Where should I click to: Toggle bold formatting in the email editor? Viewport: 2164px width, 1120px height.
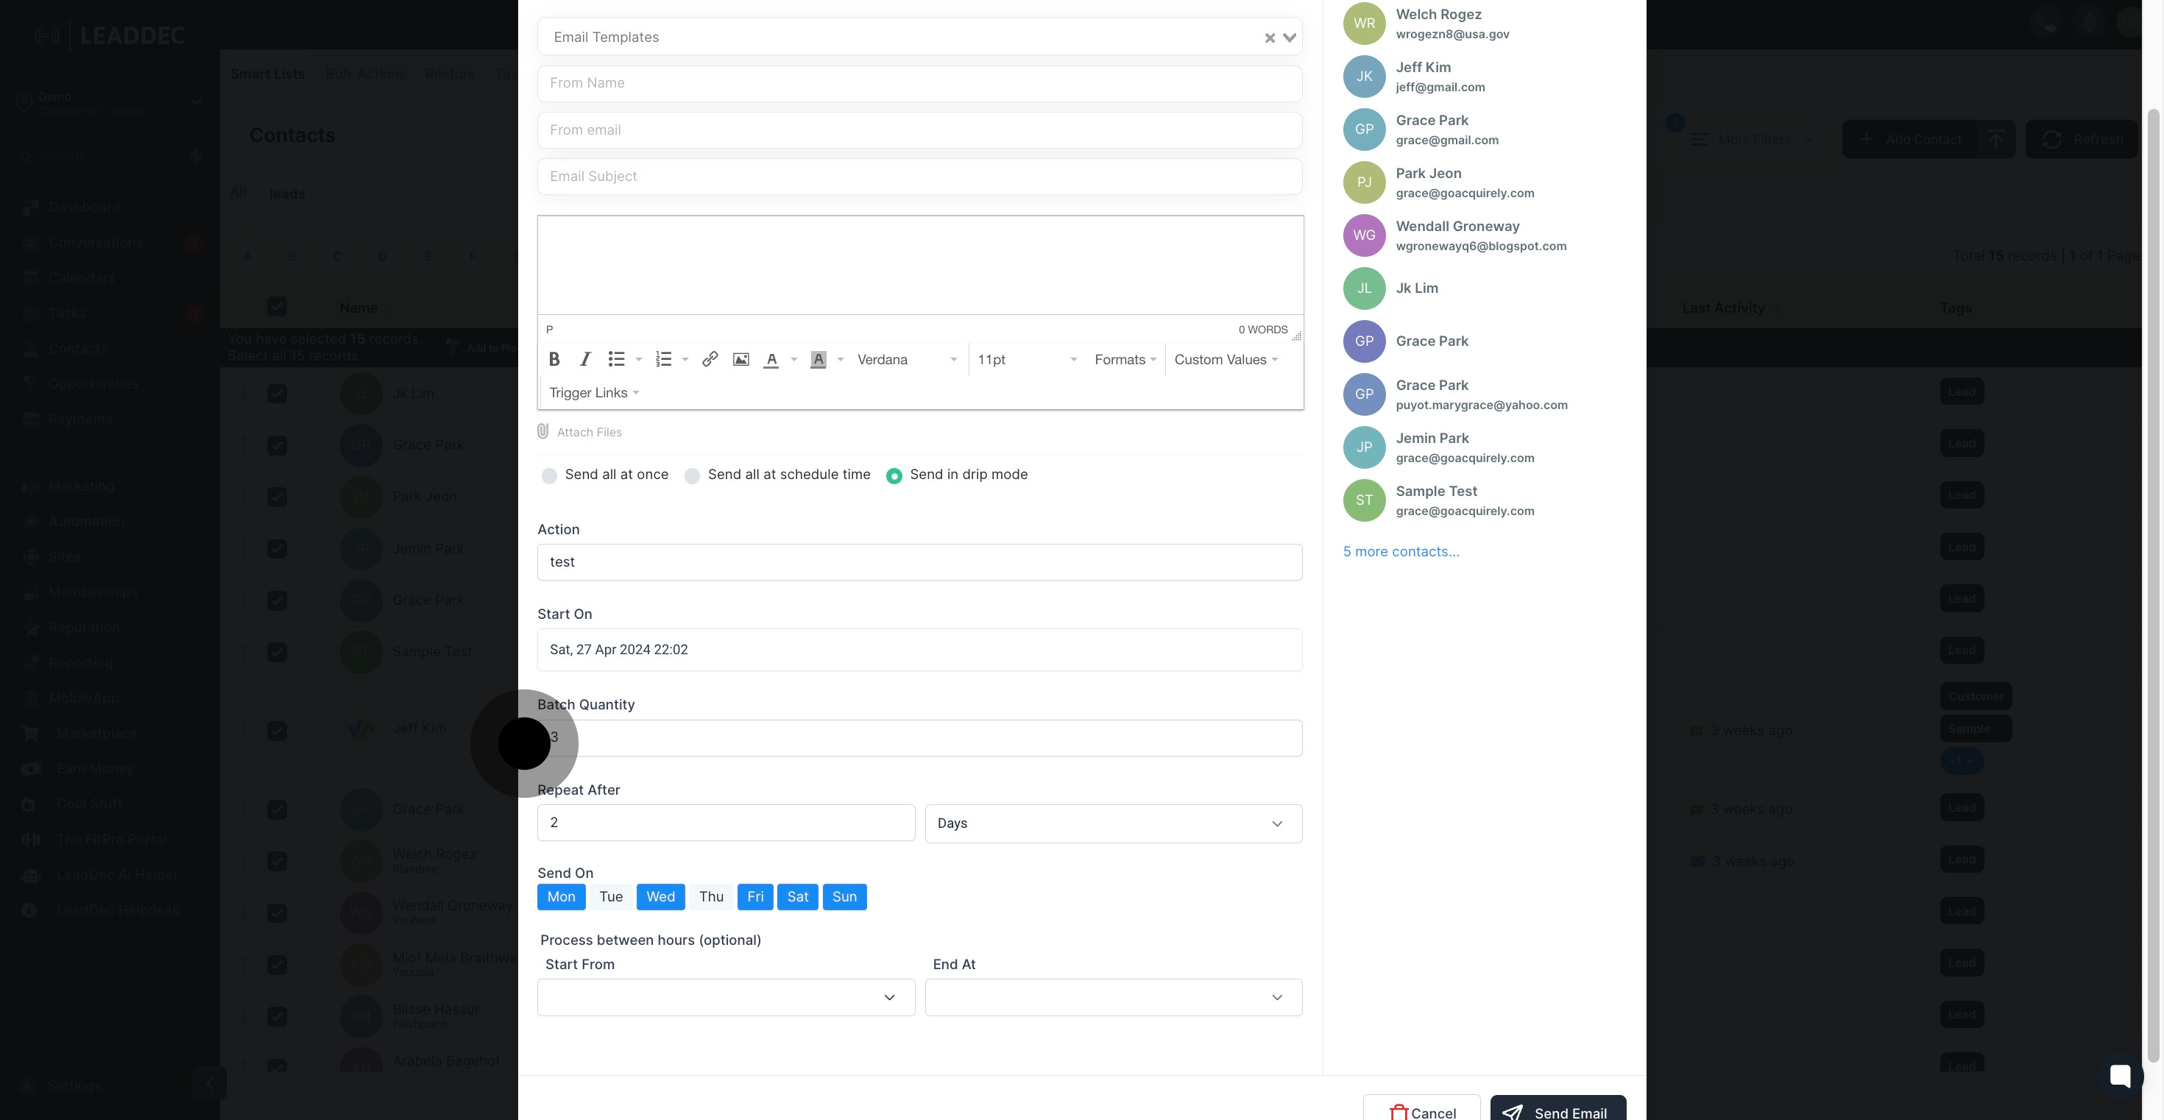[554, 359]
